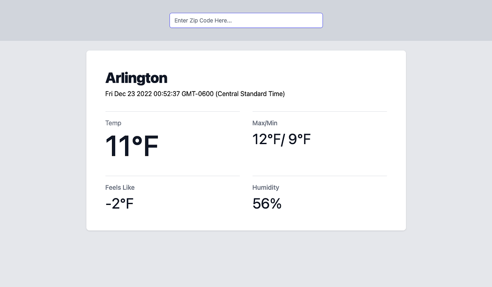Select the -2°F feels-like value
The image size is (492, 287).
tap(119, 203)
